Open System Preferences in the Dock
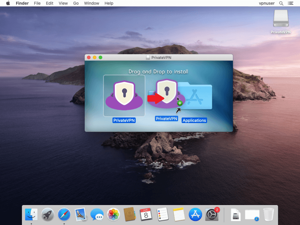Viewport: 300px width, 225px height. (212, 214)
